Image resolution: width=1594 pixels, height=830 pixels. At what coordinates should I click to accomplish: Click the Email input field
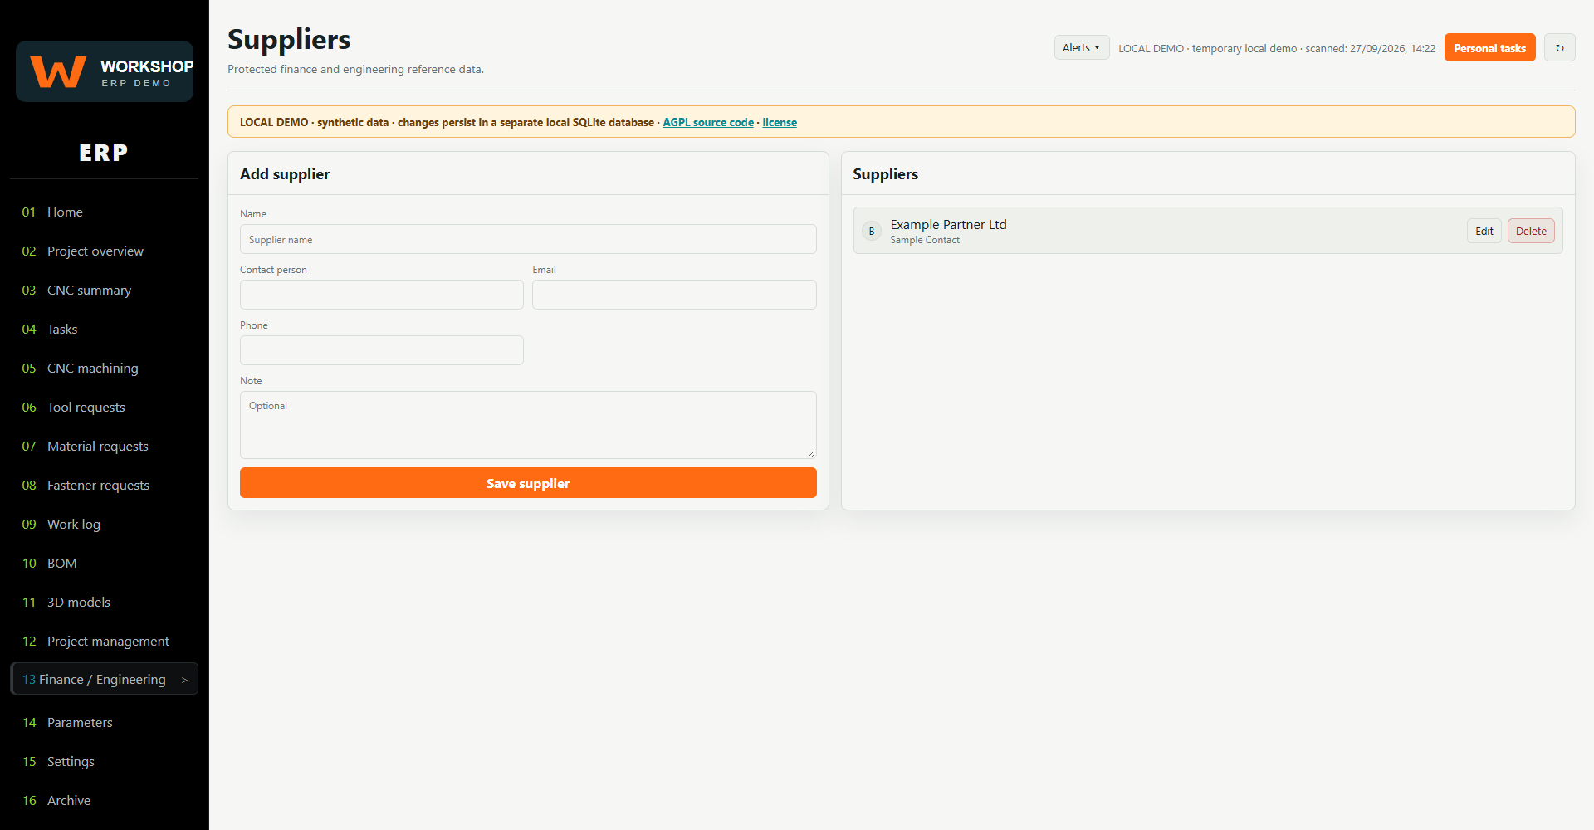click(x=674, y=295)
